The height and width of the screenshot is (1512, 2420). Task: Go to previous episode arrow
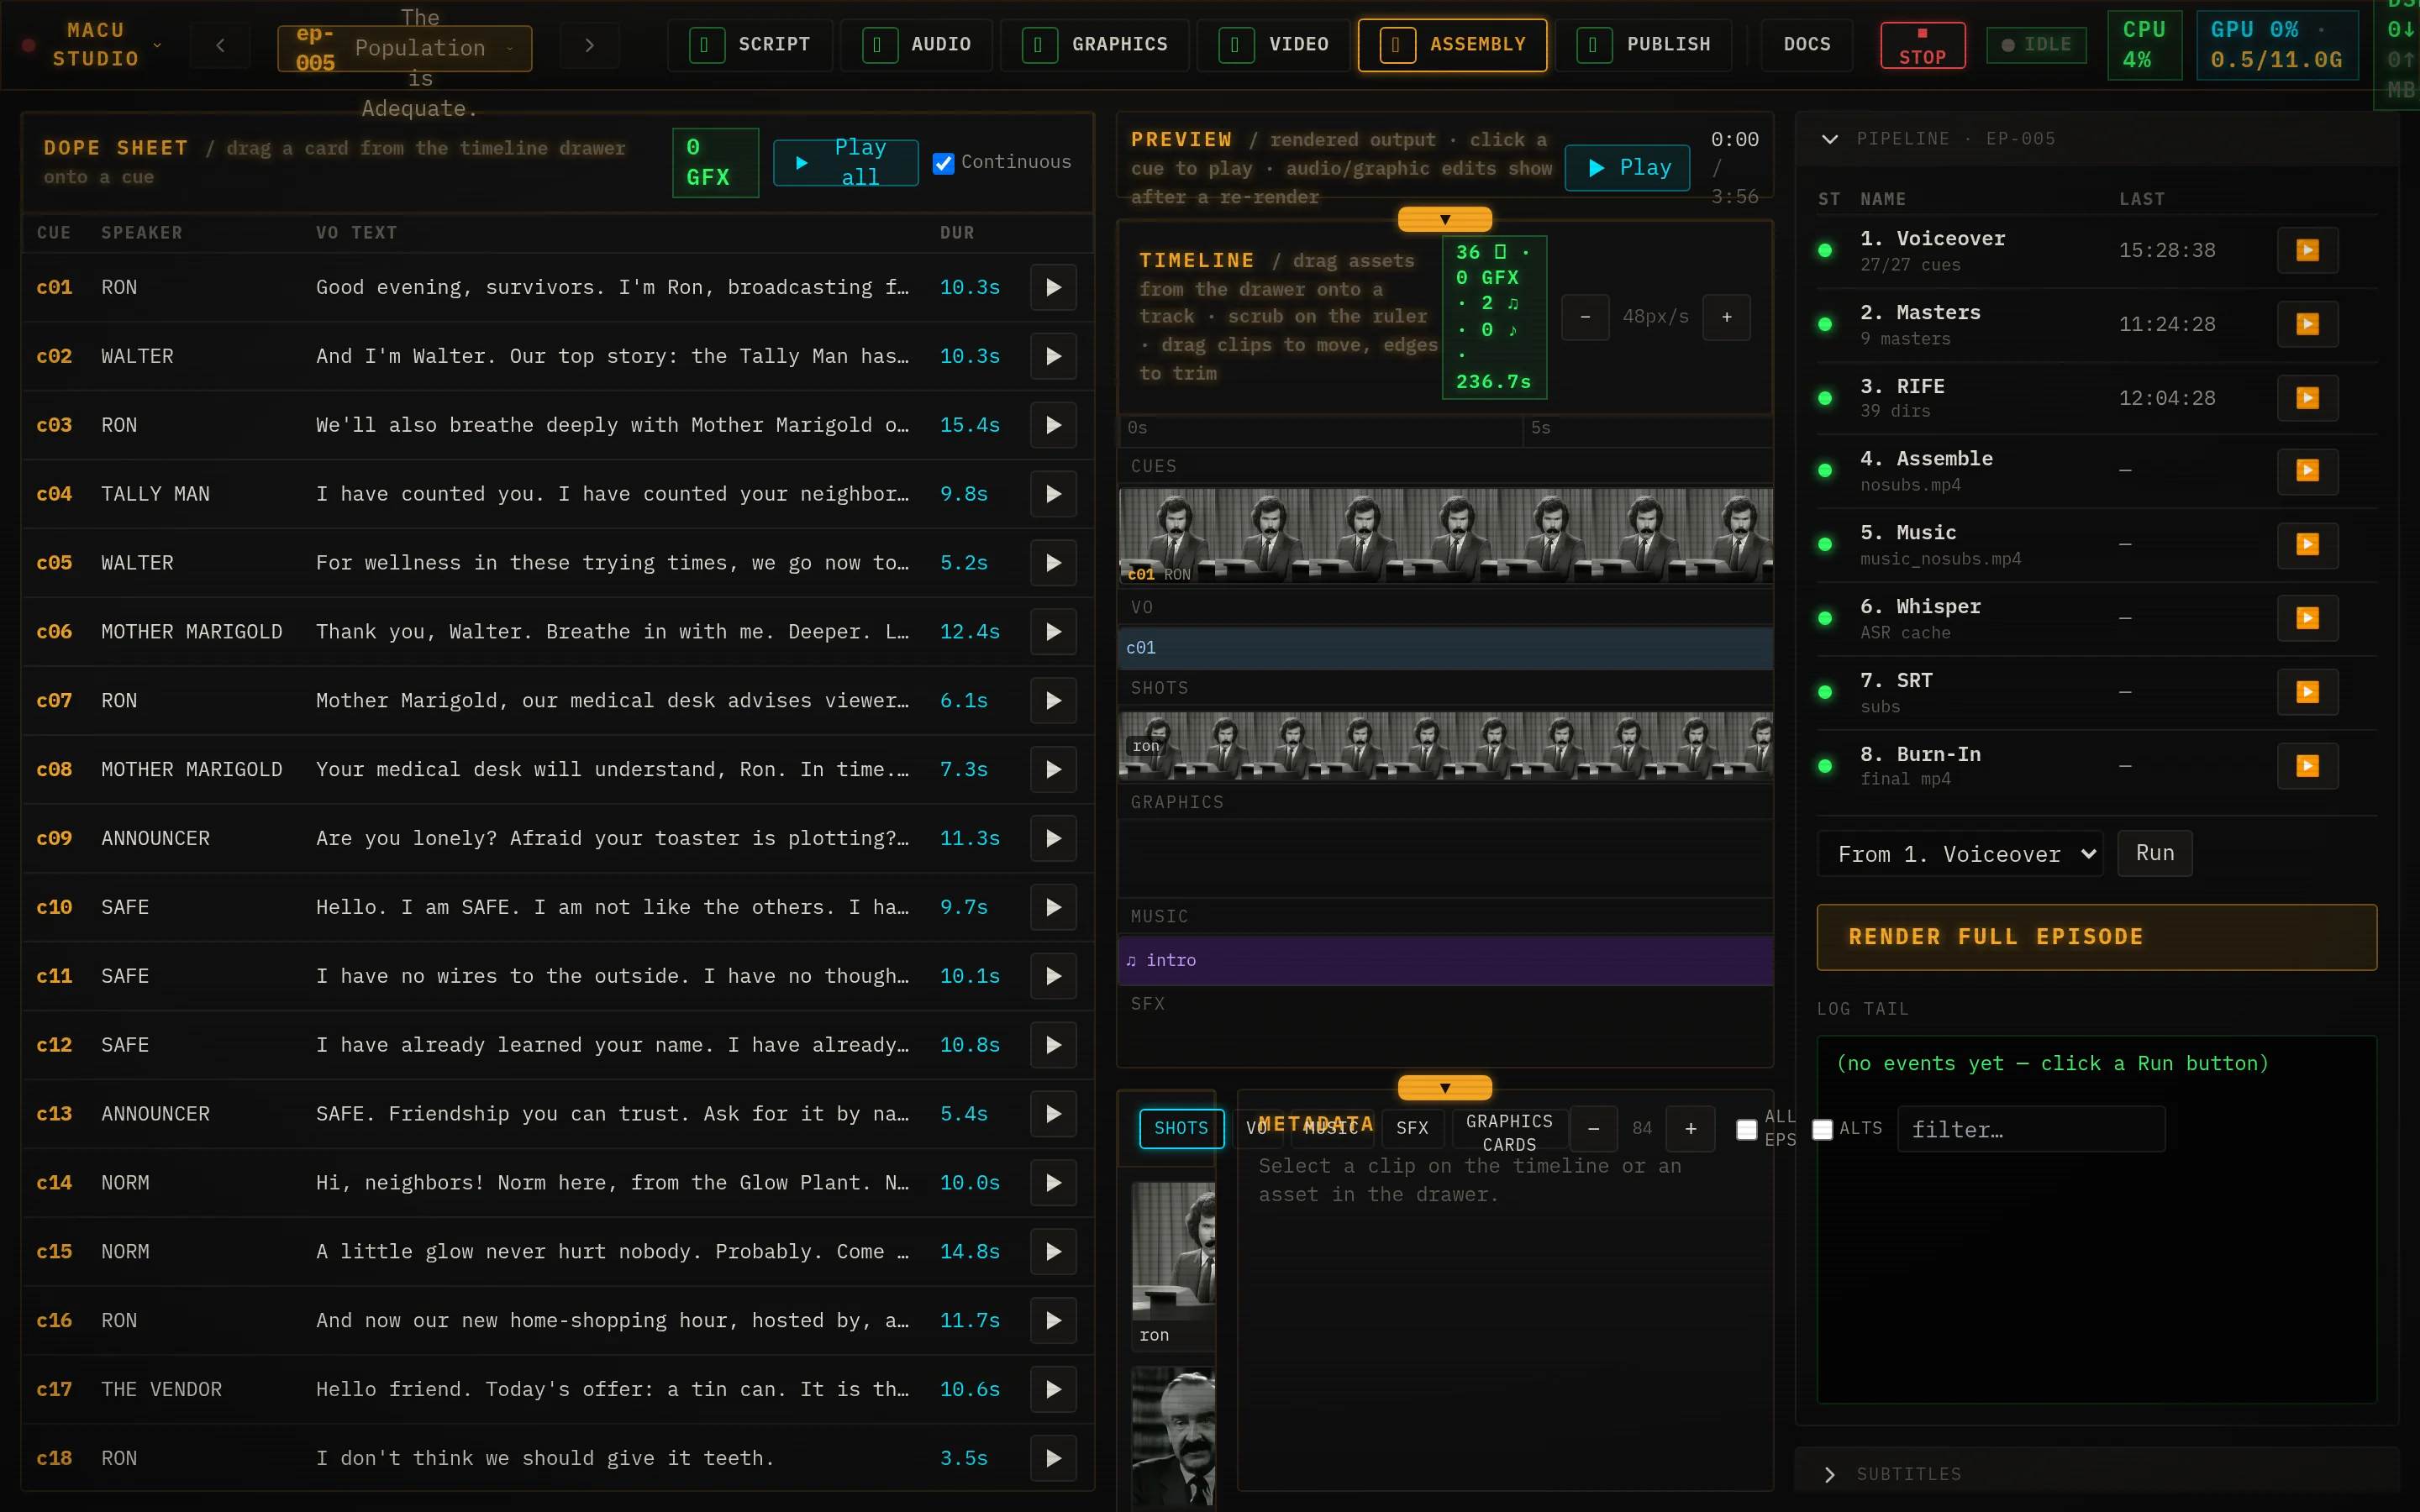coord(220,46)
